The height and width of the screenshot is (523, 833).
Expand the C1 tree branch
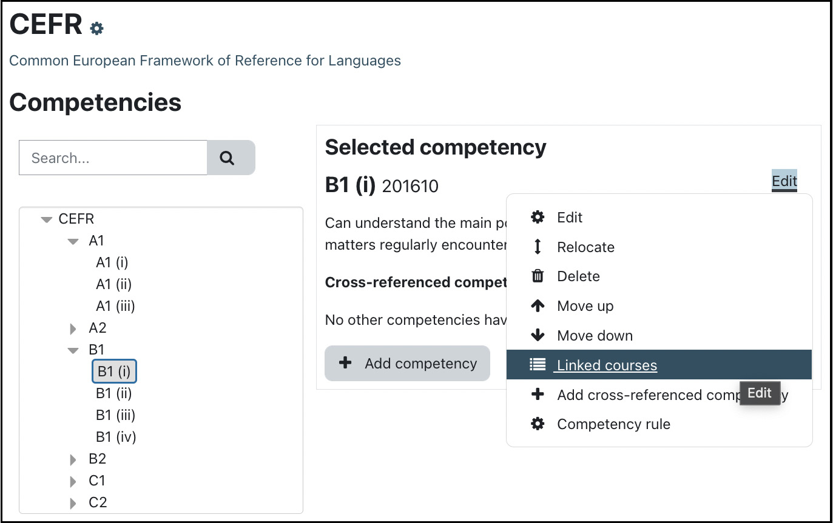[x=73, y=481]
